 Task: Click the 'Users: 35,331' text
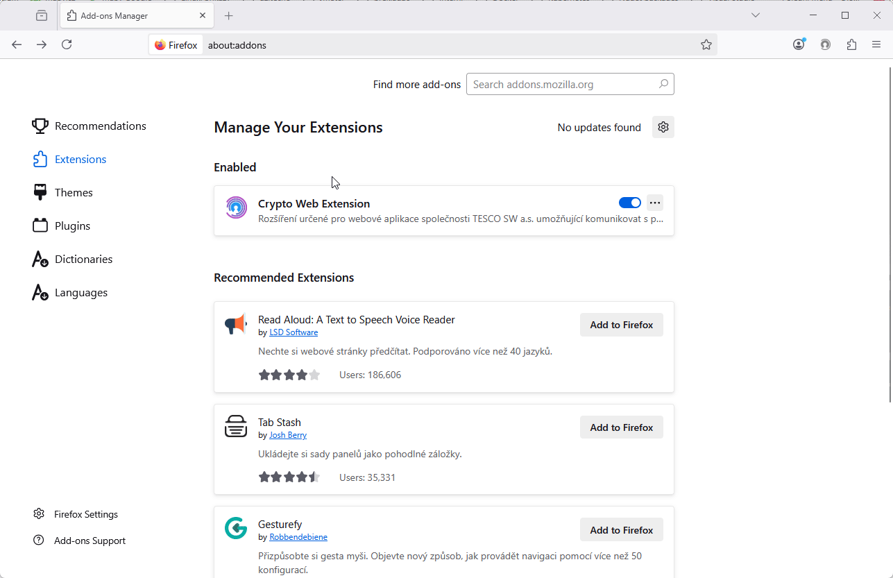(x=367, y=477)
